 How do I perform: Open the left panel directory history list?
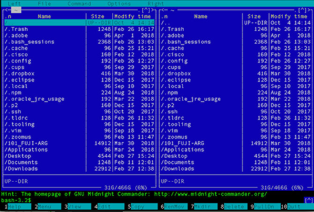click(146, 10)
